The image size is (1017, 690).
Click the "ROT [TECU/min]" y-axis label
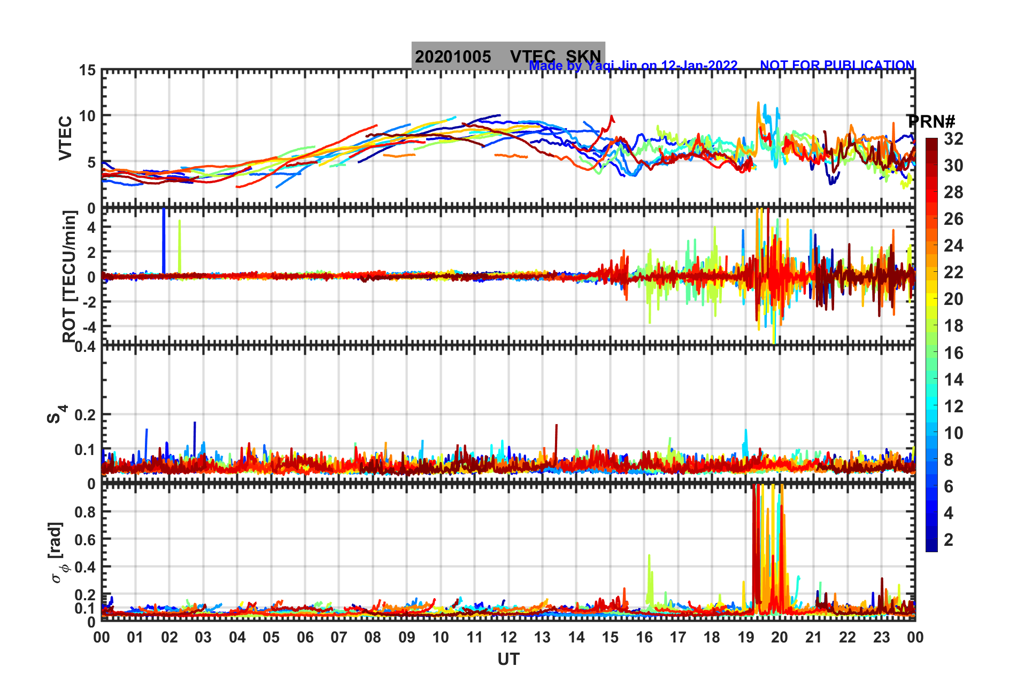tap(69, 276)
